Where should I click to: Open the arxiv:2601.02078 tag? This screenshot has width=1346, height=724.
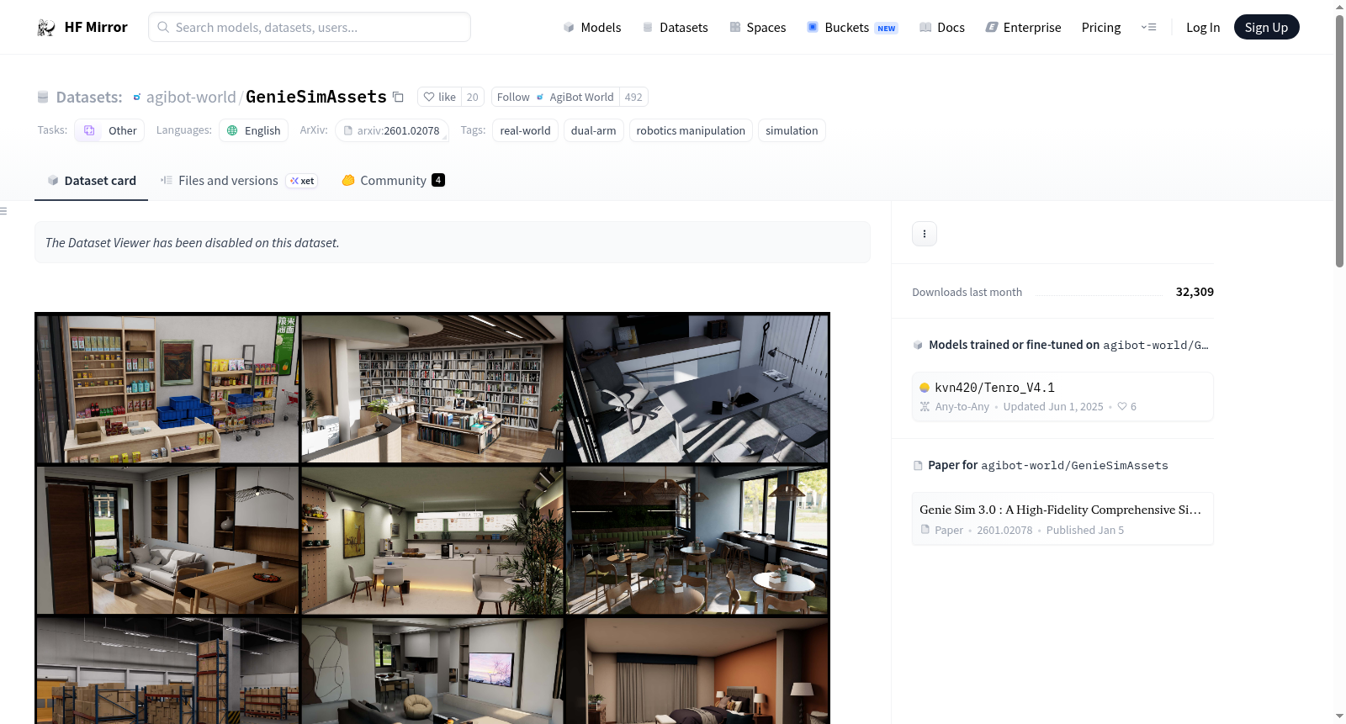[x=391, y=130]
